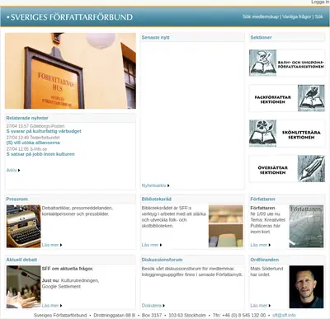The width and height of the screenshot is (330, 319).
Task: Click the Aktuell debatt heading
Action: (x=21, y=260)
